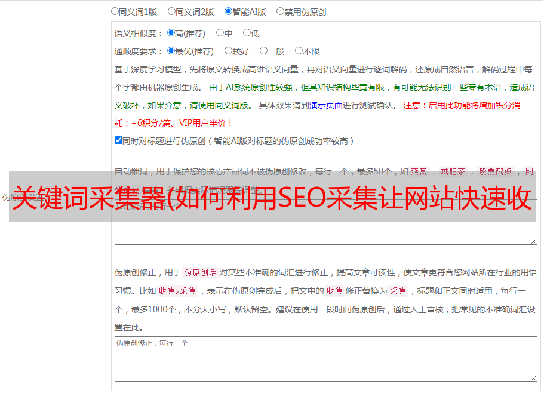544x393 pixels.
Task: Click the green 请使用同义词版 warning text
Action: 222,105
